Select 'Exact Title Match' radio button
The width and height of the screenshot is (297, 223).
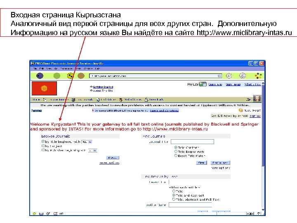pyautogui.click(x=176, y=156)
